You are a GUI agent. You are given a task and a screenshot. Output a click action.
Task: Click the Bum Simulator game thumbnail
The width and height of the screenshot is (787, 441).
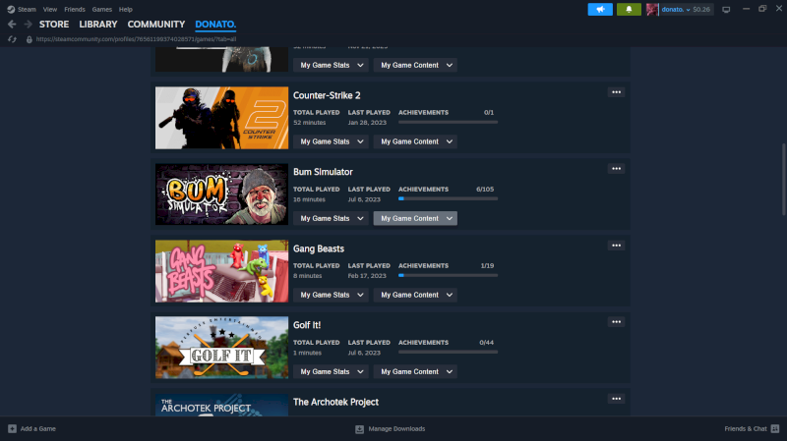pyautogui.click(x=222, y=194)
